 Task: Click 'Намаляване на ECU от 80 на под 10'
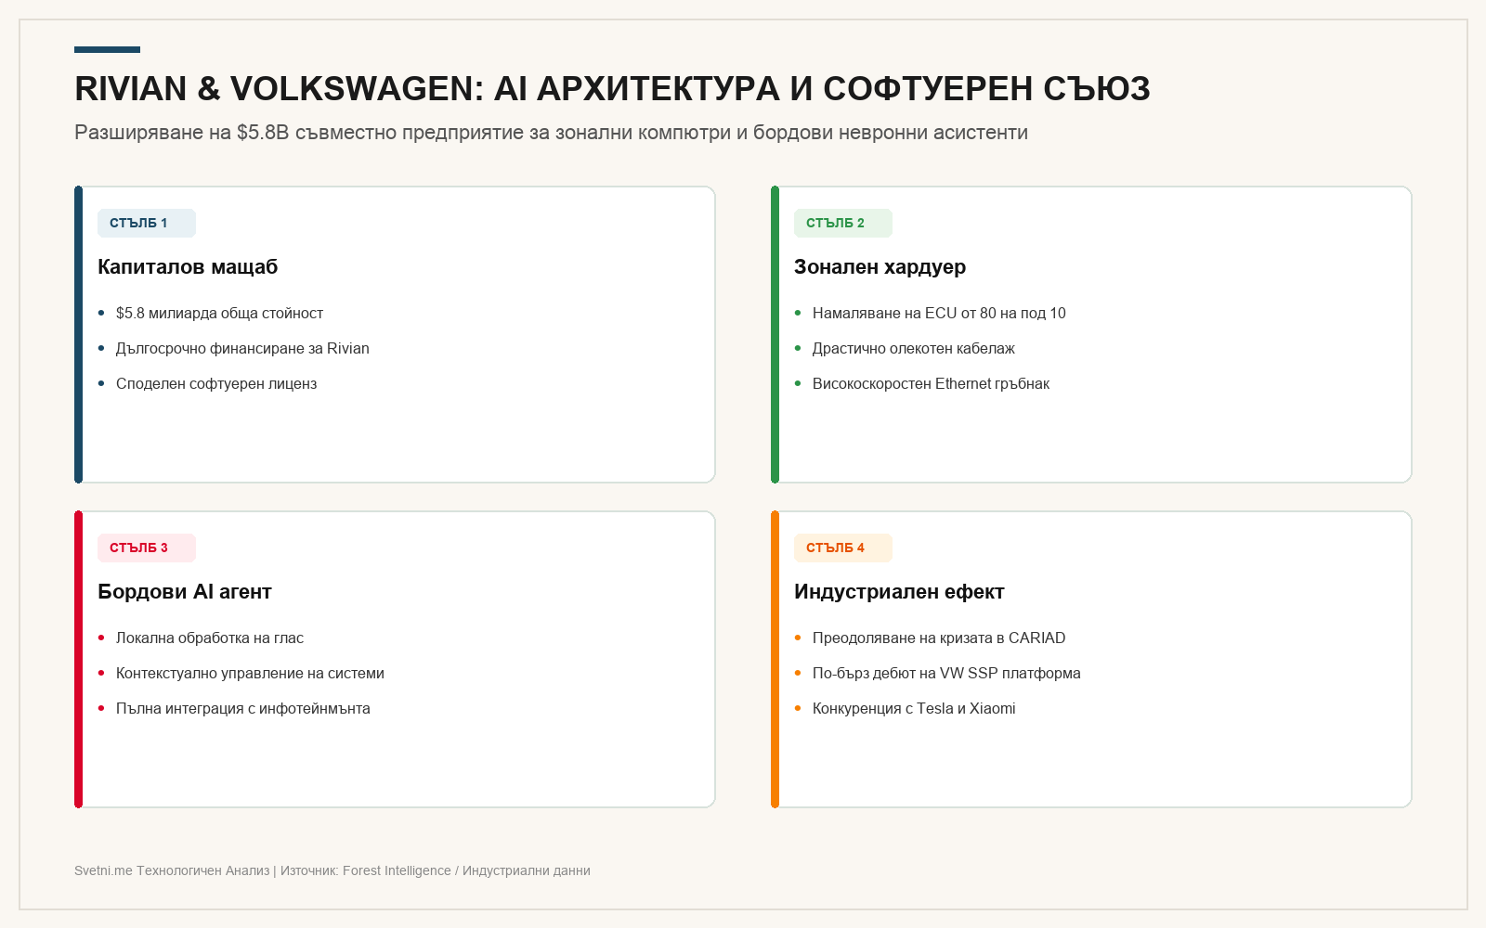coord(939,314)
